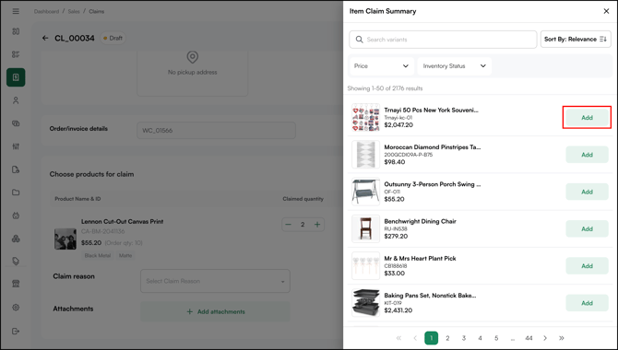
Task: Open the dashboard grid icon in sidebar
Action: 16,31
